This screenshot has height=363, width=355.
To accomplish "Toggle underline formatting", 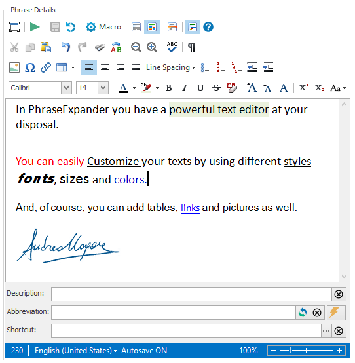I will coord(200,88).
